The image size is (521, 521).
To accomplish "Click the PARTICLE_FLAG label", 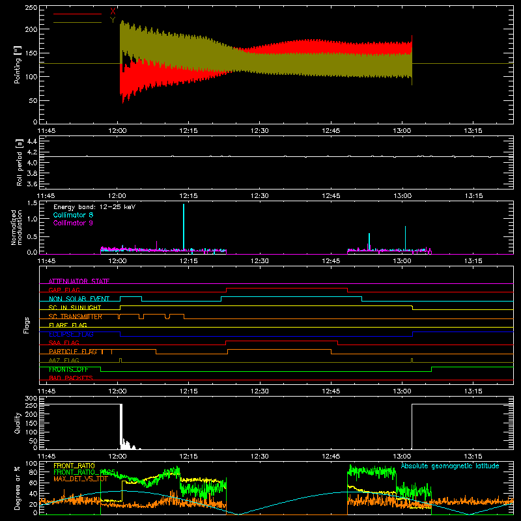I will coord(73,351).
